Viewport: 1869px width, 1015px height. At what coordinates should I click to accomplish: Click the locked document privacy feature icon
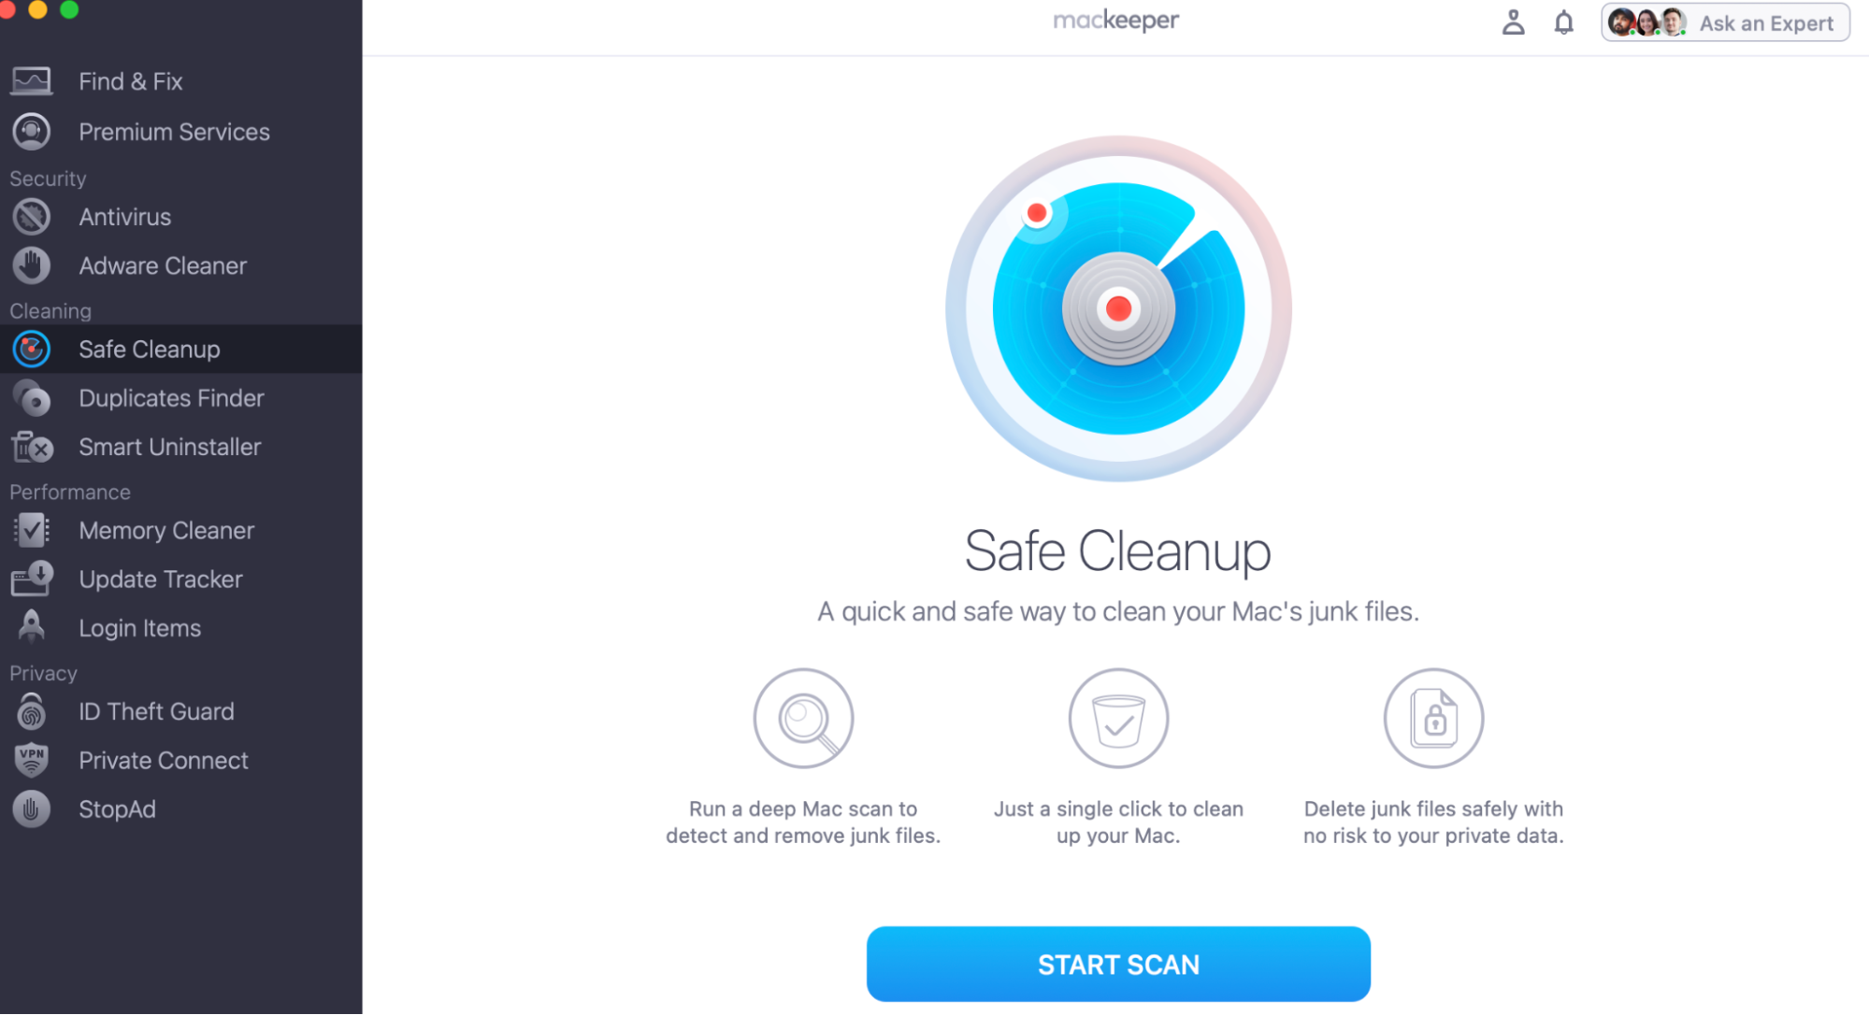1433,718
